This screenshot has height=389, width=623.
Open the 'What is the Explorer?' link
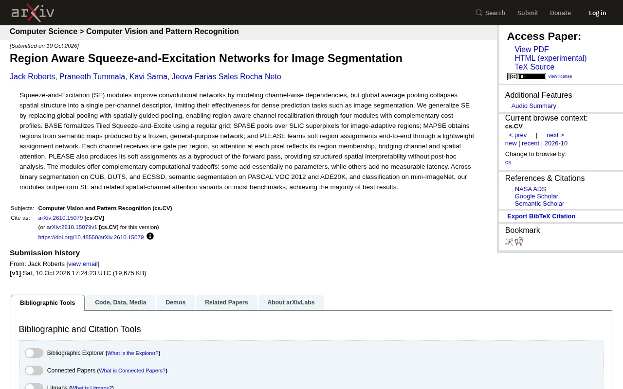[133, 354]
